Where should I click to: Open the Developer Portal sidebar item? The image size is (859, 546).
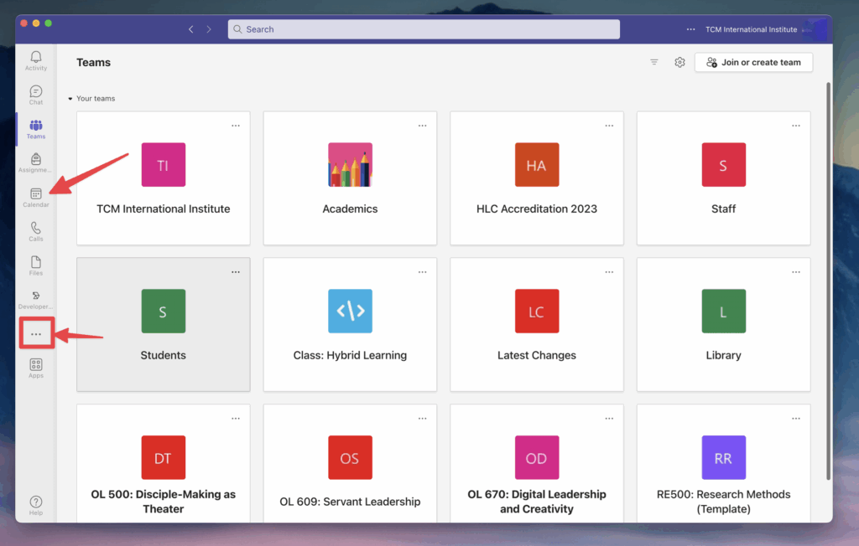coord(36,299)
